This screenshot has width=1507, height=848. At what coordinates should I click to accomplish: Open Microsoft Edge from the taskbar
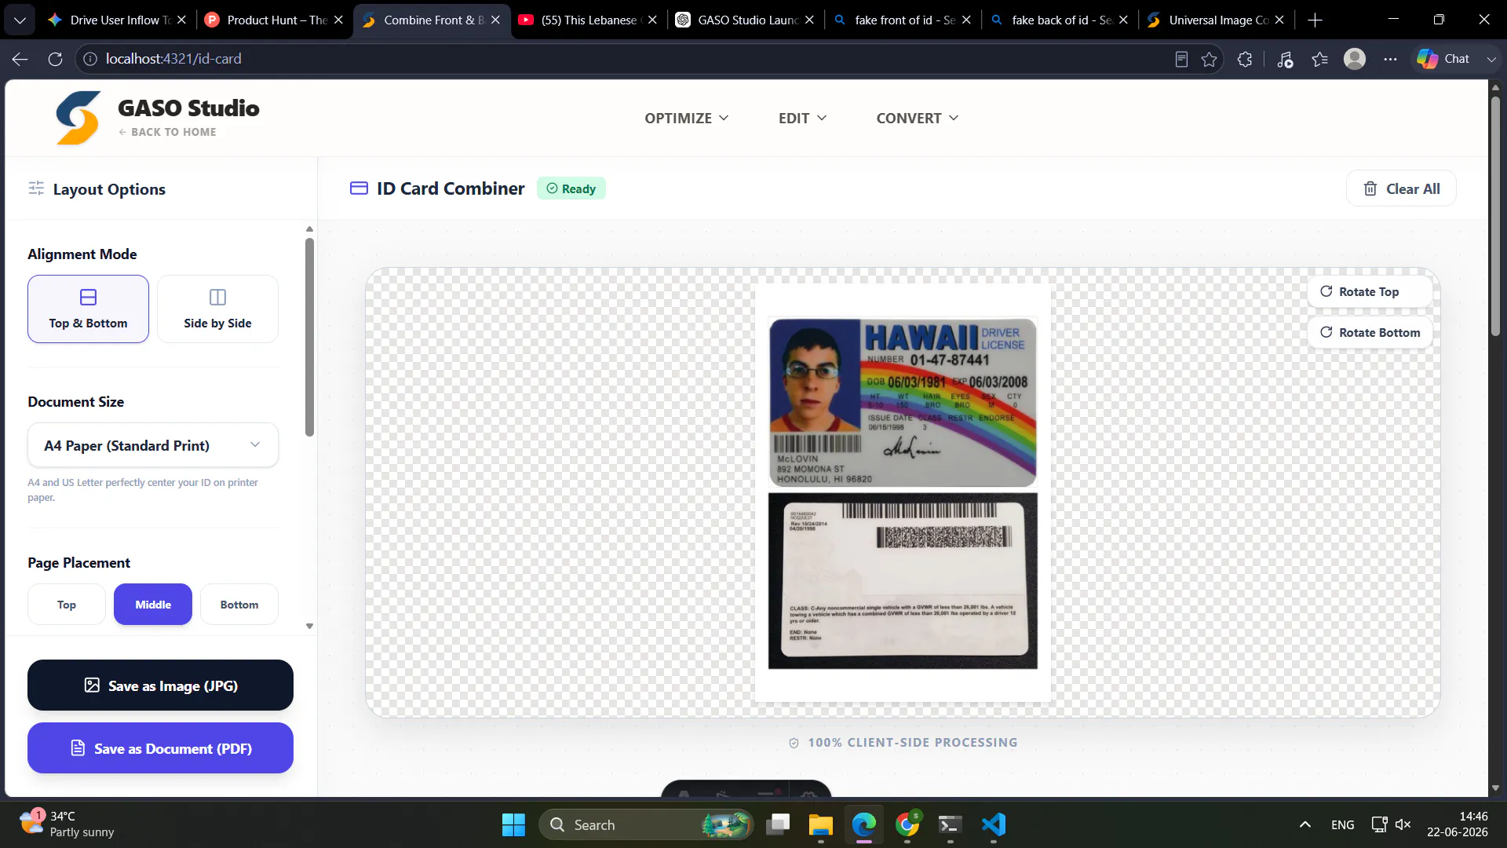(864, 824)
